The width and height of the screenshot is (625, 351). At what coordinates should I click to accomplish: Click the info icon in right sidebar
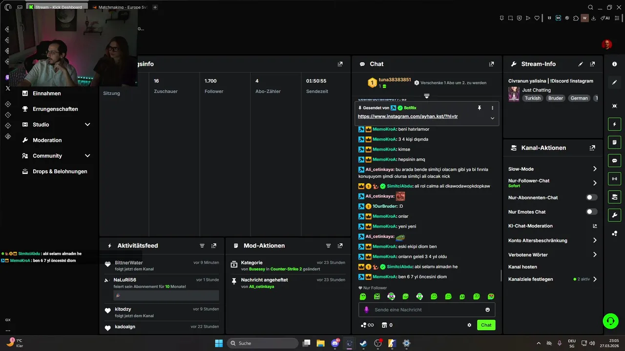(614, 64)
